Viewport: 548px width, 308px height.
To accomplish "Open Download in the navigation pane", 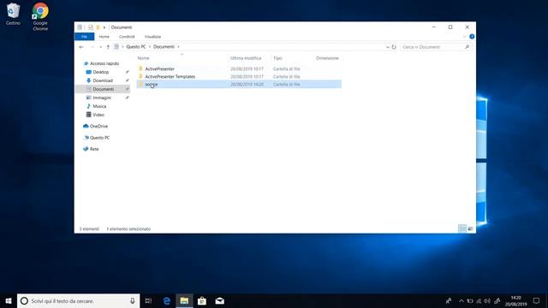I will click(103, 80).
